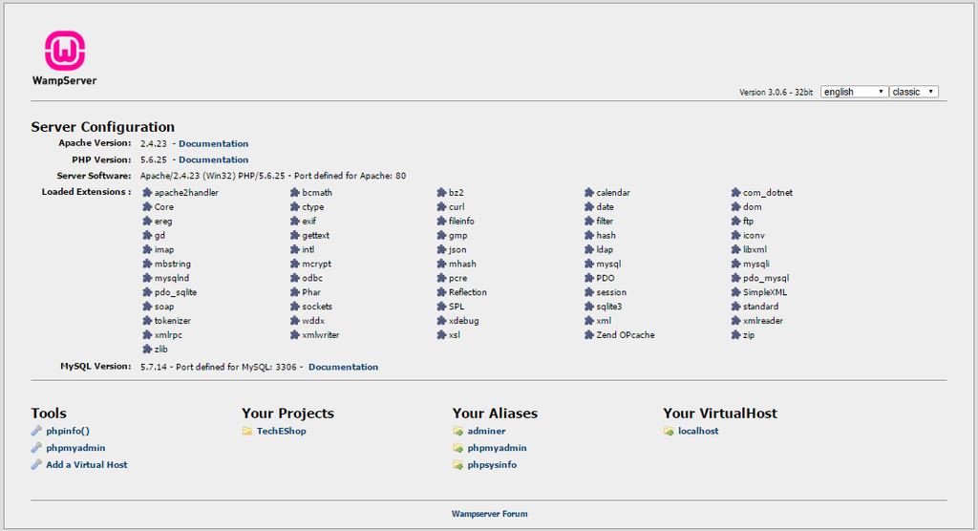Screen dimensions: 978x531
Task: Click the Apache version number 2.4.23
Action: pos(154,143)
